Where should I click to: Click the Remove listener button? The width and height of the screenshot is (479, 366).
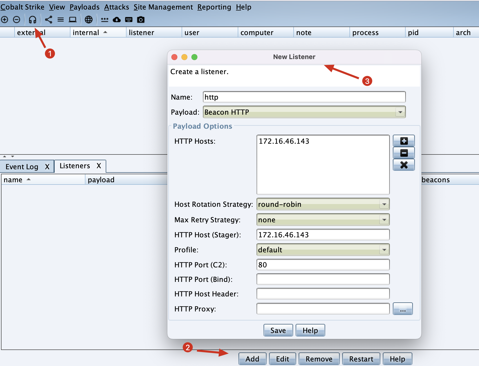319,359
